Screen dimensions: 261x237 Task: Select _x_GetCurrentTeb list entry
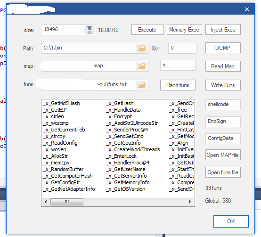coord(64,130)
